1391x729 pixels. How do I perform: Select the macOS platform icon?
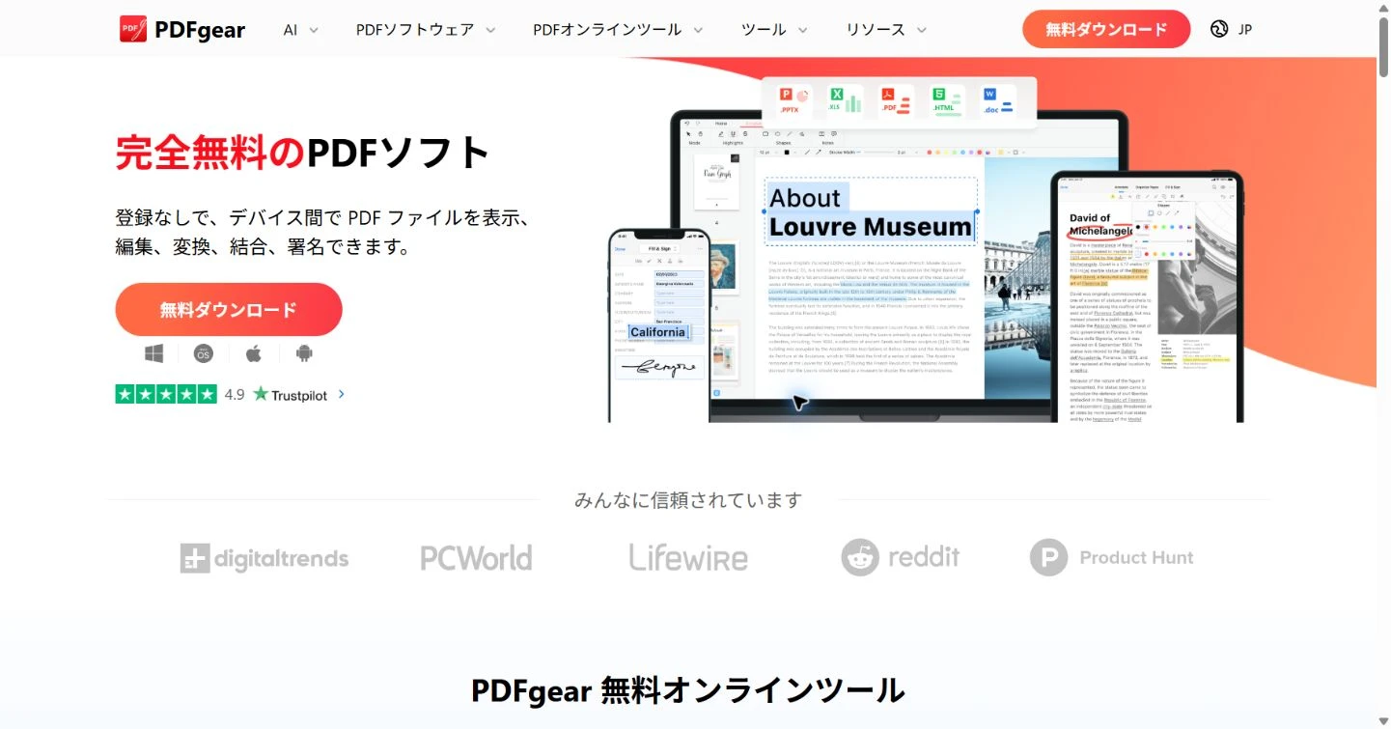[x=203, y=353]
